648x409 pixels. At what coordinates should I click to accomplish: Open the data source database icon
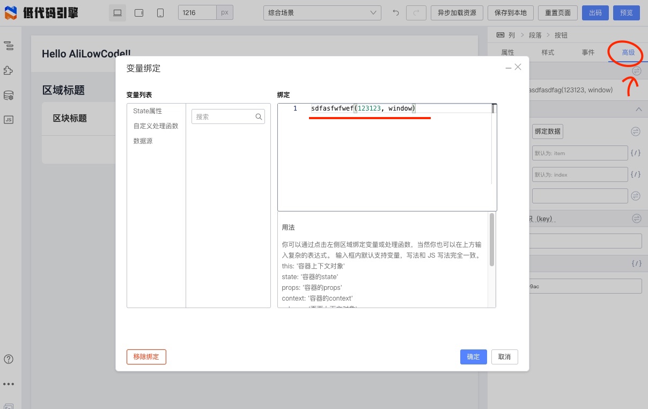[x=9, y=96]
